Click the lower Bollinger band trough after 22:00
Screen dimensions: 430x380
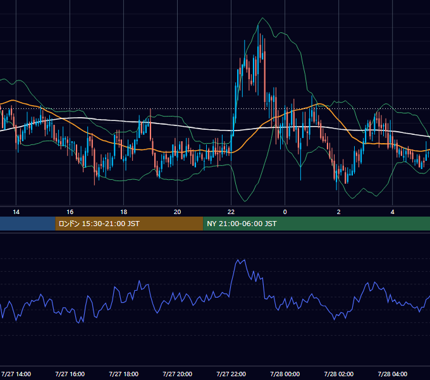(x=245, y=201)
